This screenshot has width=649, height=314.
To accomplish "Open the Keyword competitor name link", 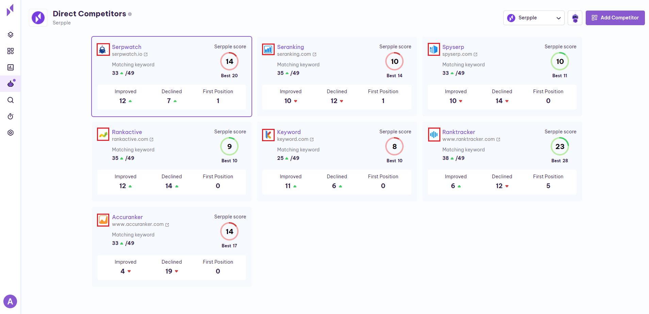I will 289,132.
